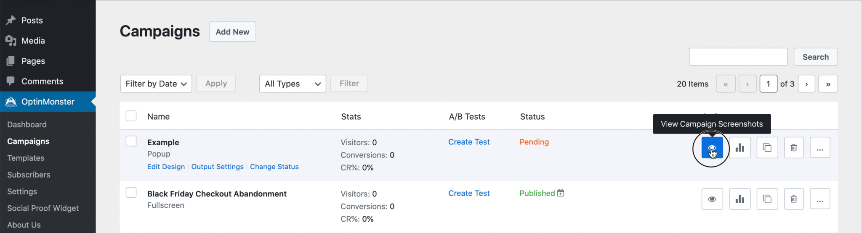Click the schedule calendar icon beside Published
Image resolution: width=862 pixels, height=233 pixels.
[561, 193]
